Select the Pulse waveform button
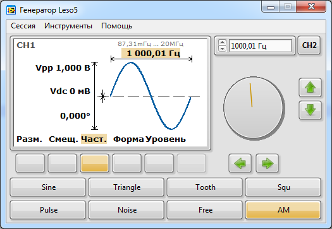Screen dimensions: 332x229 pyautogui.click(x=48, y=210)
